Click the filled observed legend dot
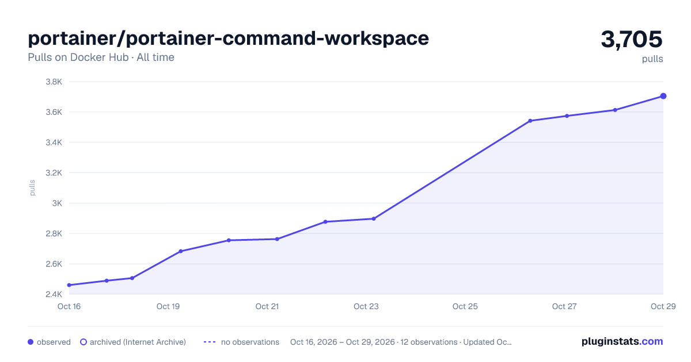Viewport: 691px width, 362px height. click(31, 342)
